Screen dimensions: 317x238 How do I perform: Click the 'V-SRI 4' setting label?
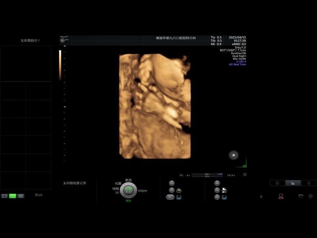(241, 61)
